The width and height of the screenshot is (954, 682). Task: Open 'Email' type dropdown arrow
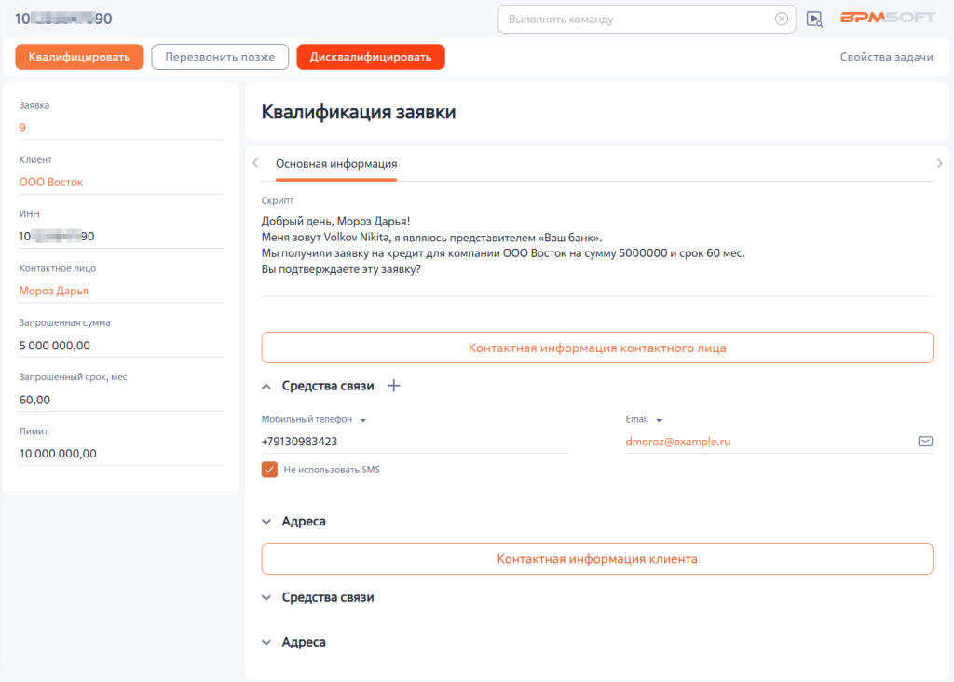click(659, 420)
